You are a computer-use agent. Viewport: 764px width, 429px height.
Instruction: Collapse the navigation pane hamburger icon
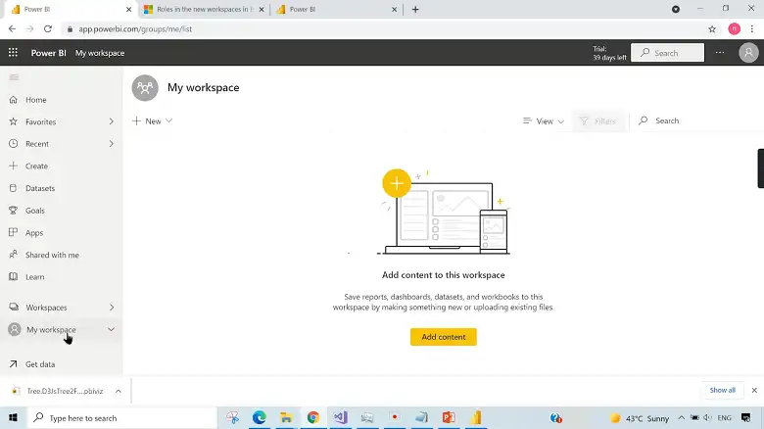point(14,77)
